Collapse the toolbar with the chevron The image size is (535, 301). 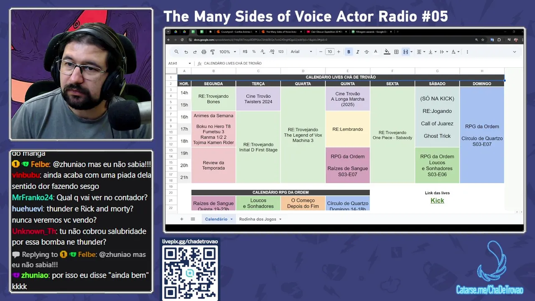[515, 52]
